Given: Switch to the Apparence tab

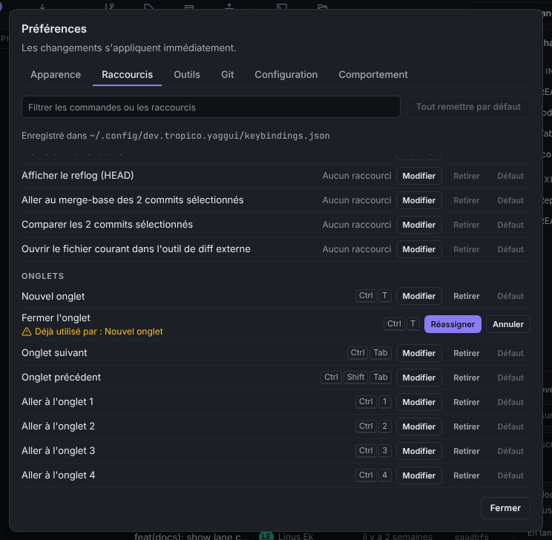Looking at the screenshot, I should click(56, 75).
